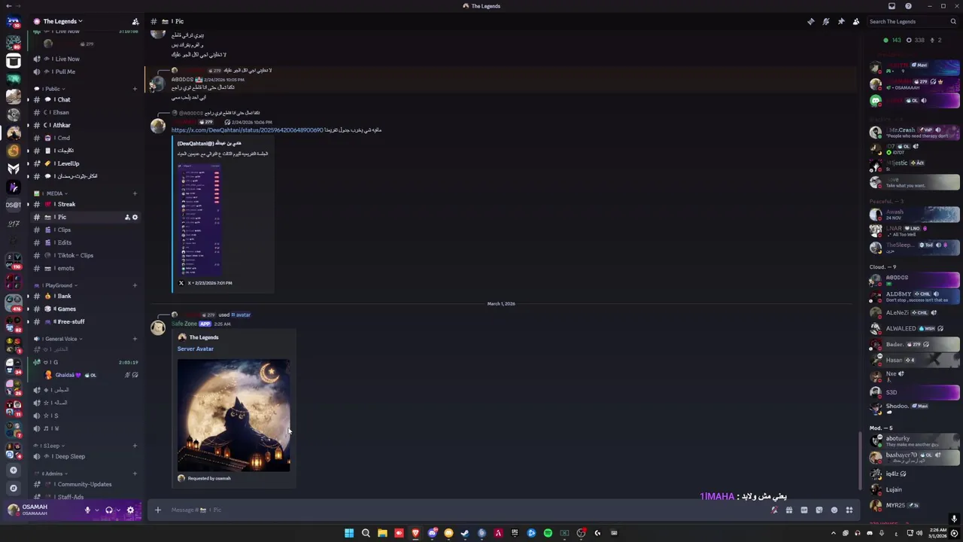The height and width of the screenshot is (542, 963).
Task: Open the sticker picker icon
Action: (x=819, y=510)
